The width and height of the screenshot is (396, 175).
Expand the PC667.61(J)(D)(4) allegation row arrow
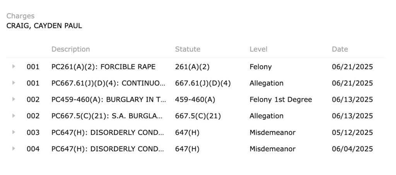(x=14, y=83)
